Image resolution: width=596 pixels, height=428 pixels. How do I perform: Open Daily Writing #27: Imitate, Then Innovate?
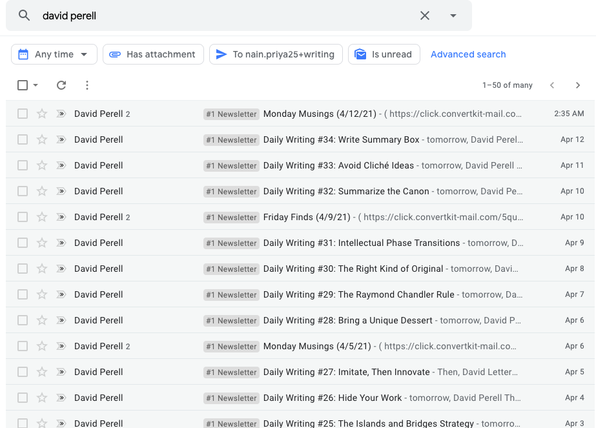300,372
